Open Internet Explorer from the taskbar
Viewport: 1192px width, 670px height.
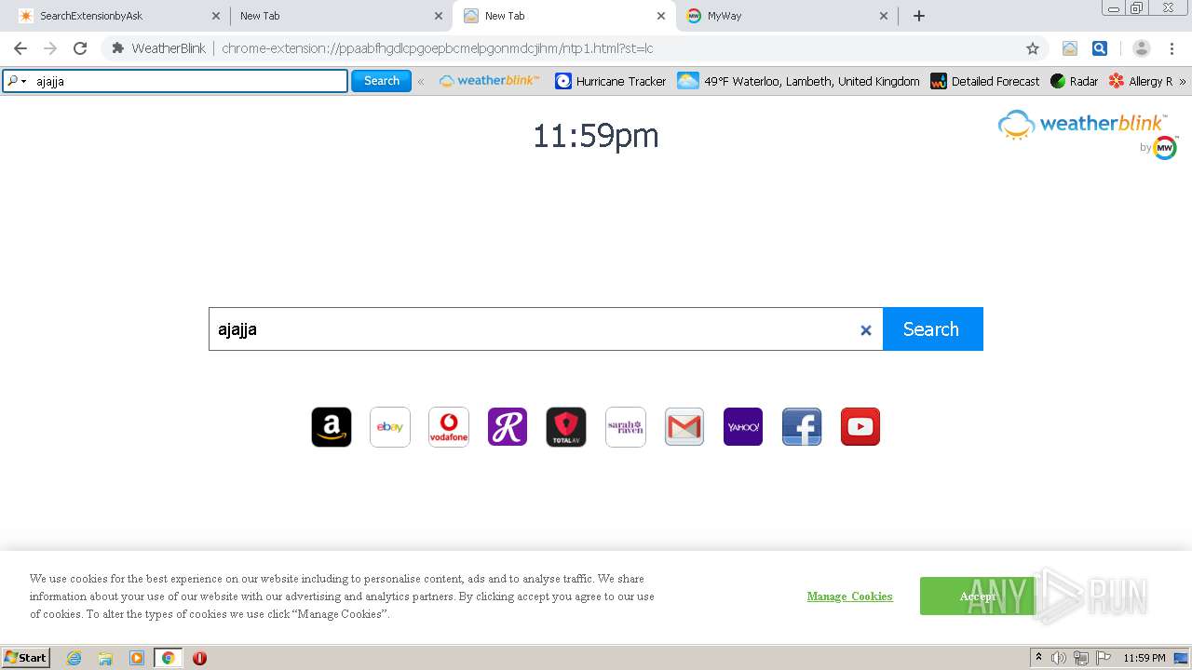point(74,658)
